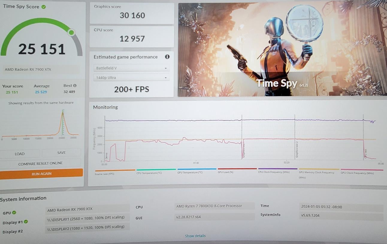This screenshot has height=244, width=387.
Task: Click the GPU field in System information
Action: 87,209
